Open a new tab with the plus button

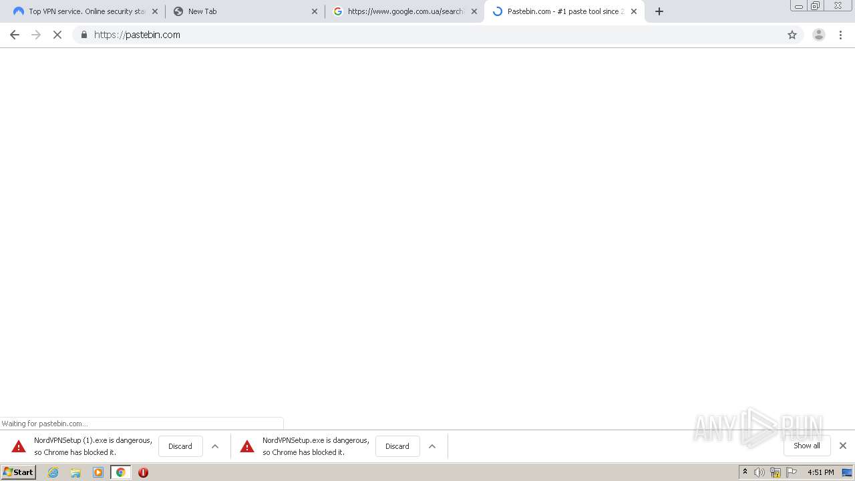[659, 11]
